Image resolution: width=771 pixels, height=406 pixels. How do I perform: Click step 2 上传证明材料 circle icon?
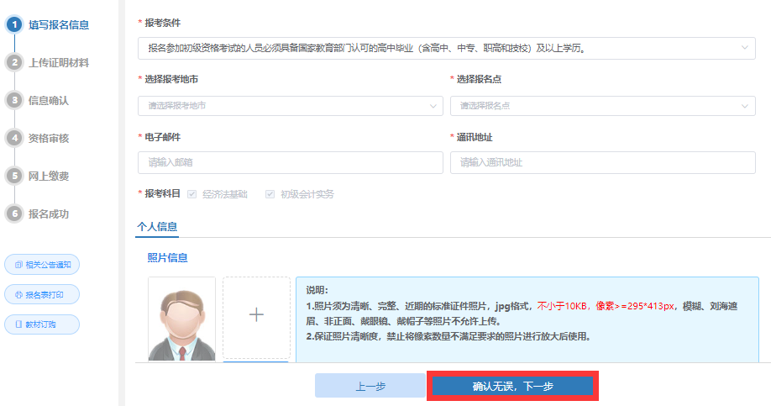point(13,62)
